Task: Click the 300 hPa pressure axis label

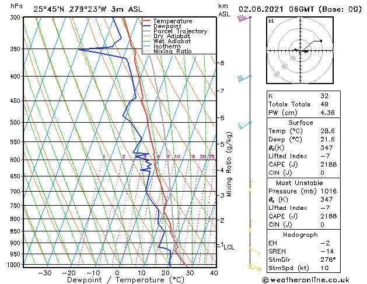Action: pyautogui.click(x=16, y=18)
